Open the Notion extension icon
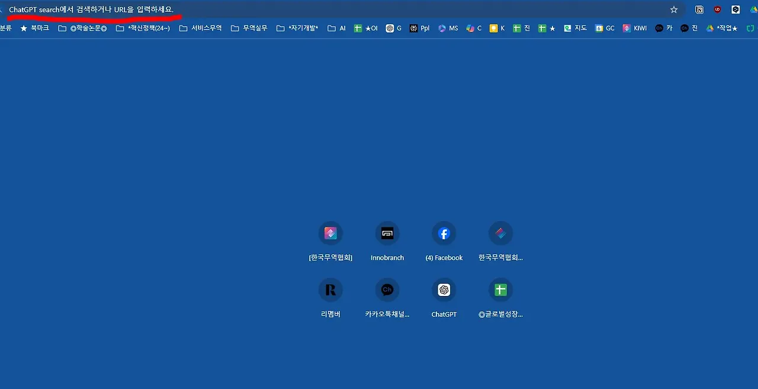 coord(699,9)
